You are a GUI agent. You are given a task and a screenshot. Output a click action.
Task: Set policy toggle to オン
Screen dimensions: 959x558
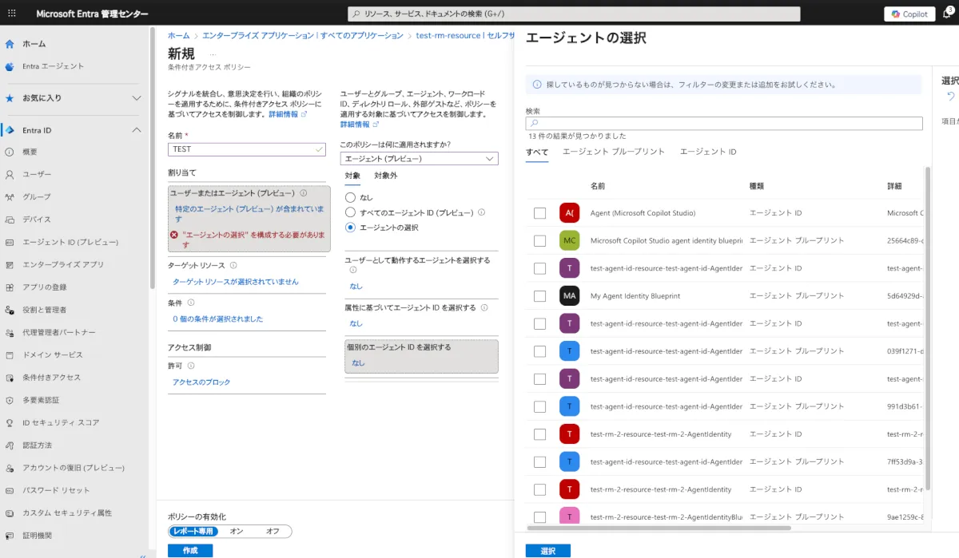point(237,531)
